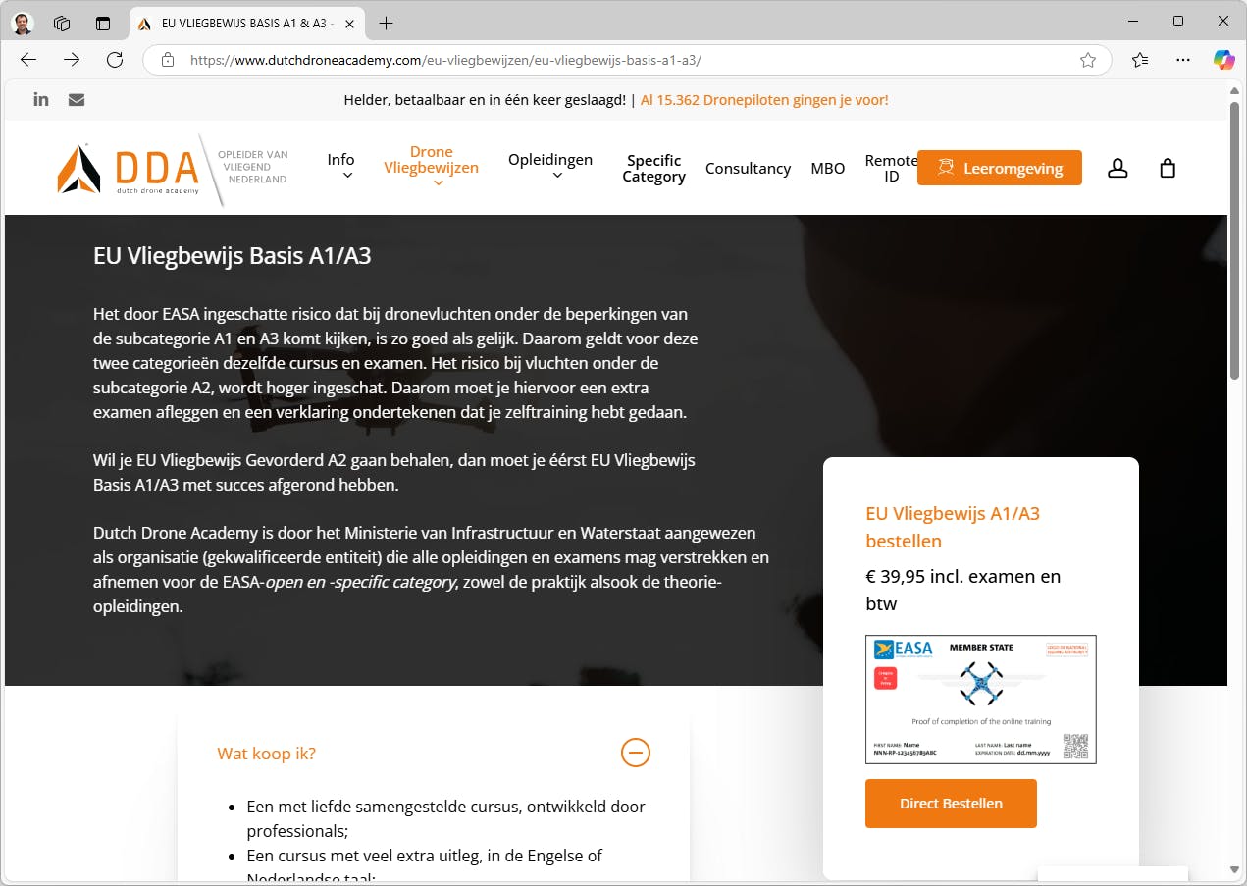Open the Copilot sidebar icon

[1223, 60]
